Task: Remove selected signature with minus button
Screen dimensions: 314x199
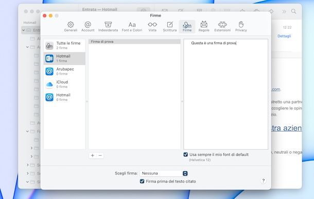Action: coord(100,155)
